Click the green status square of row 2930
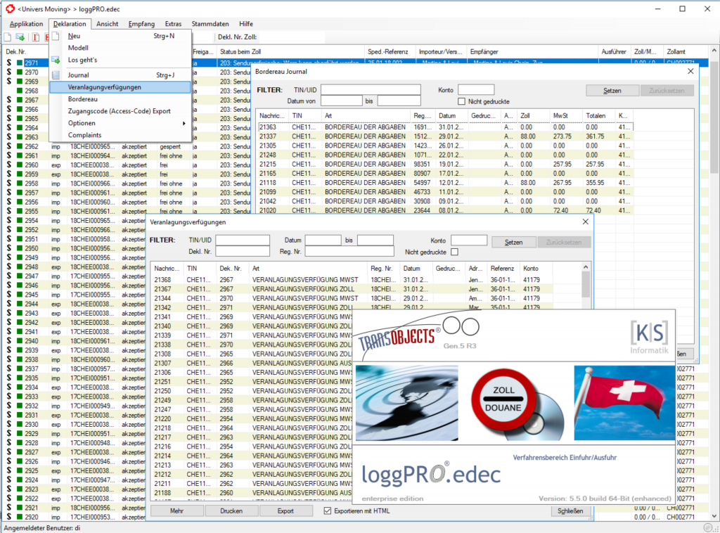 pos(20,424)
